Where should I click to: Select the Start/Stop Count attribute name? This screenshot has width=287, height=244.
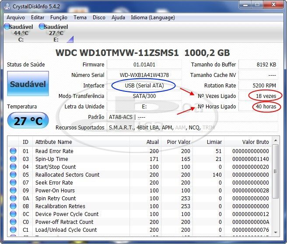click(x=56, y=167)
